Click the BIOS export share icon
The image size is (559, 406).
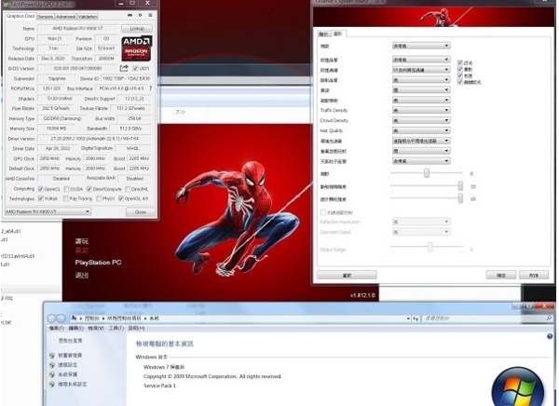(x=124, y=68)
